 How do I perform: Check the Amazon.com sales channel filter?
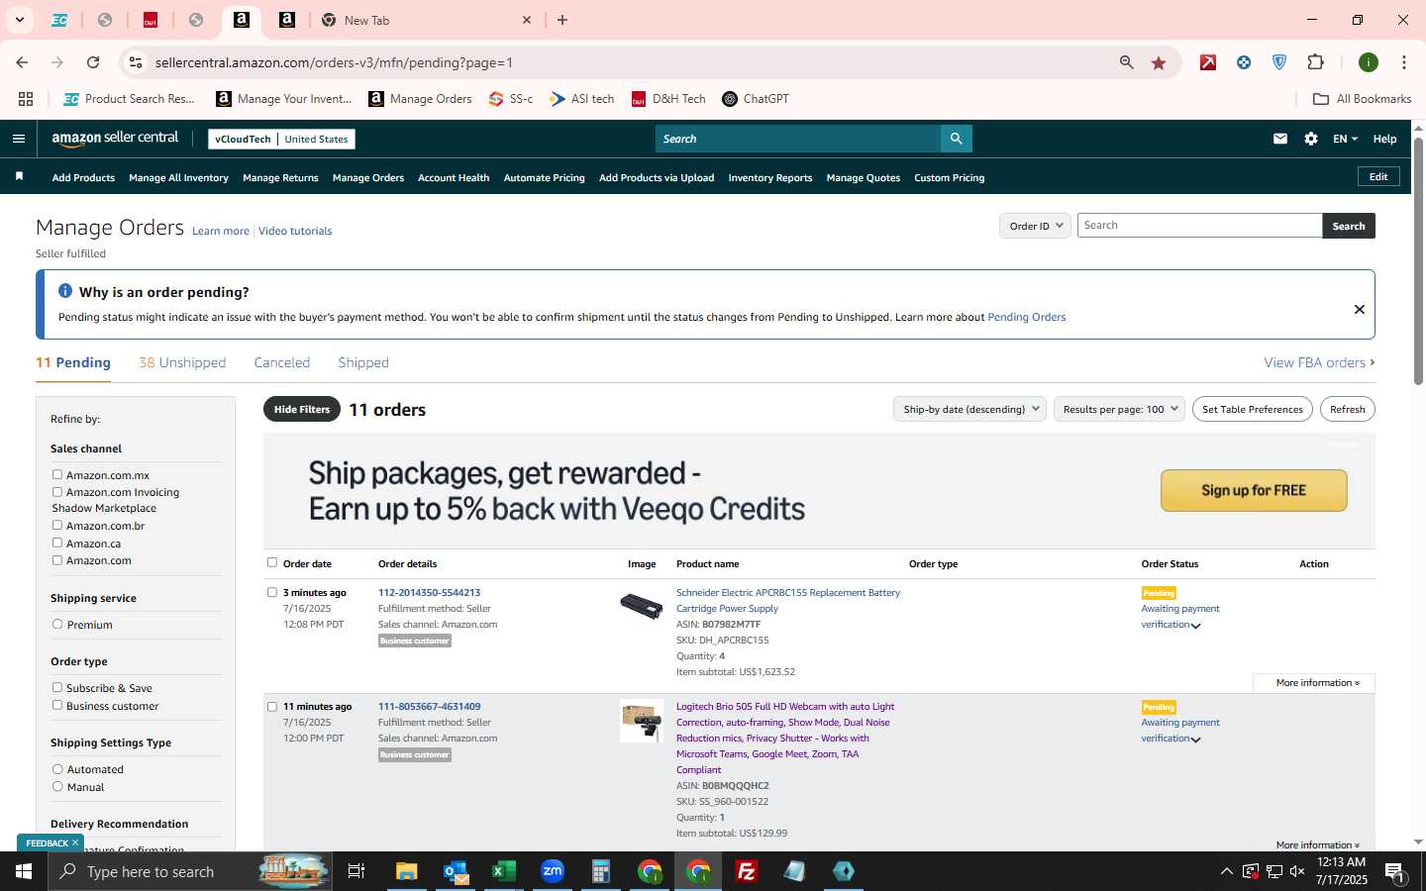point(57,560)
